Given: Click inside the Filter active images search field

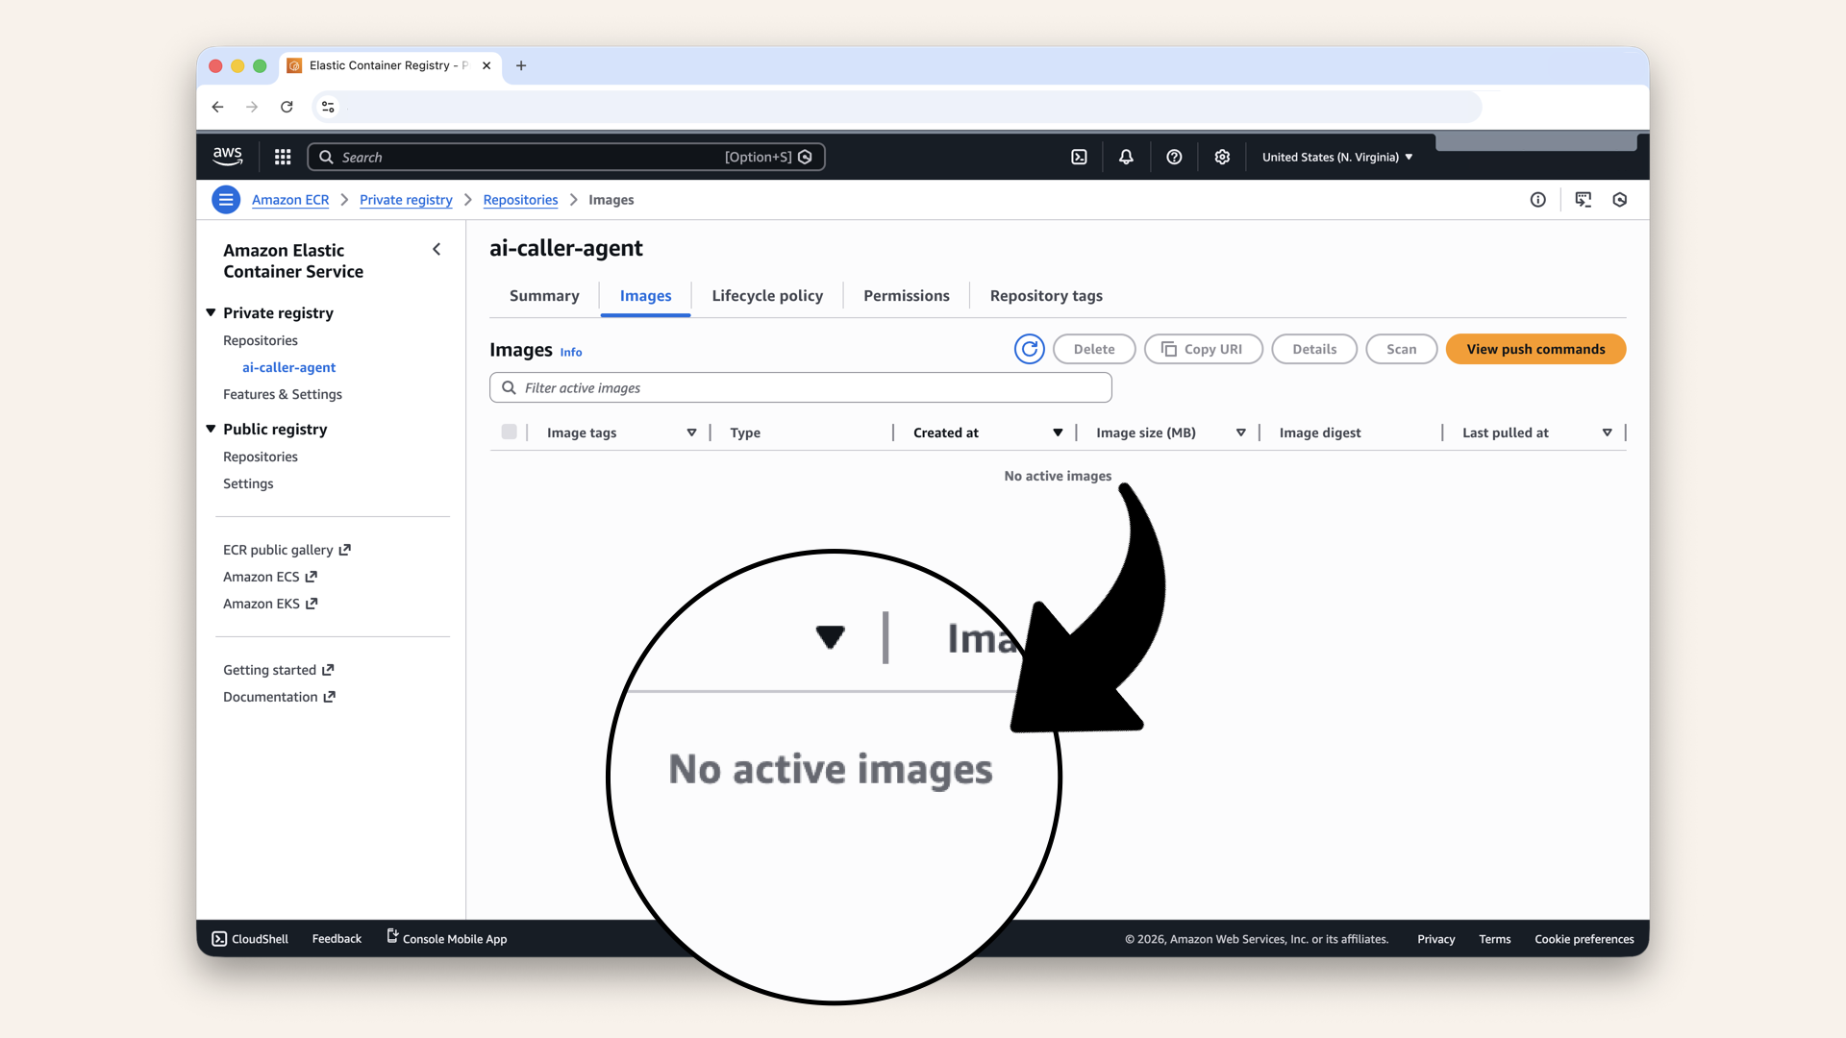Looking at the screenshot, I should [x=800, y=387].
